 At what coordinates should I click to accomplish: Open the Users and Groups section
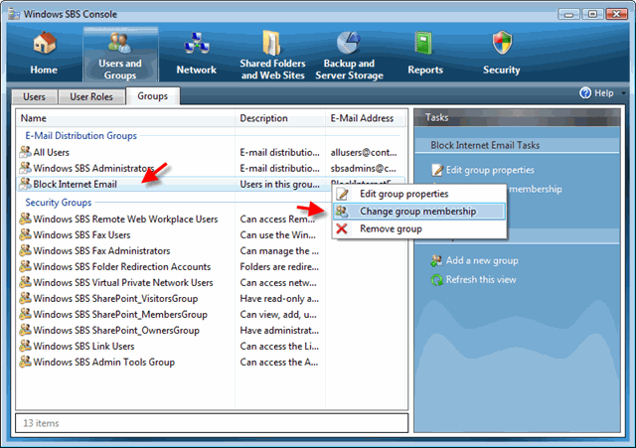[120, 55]
